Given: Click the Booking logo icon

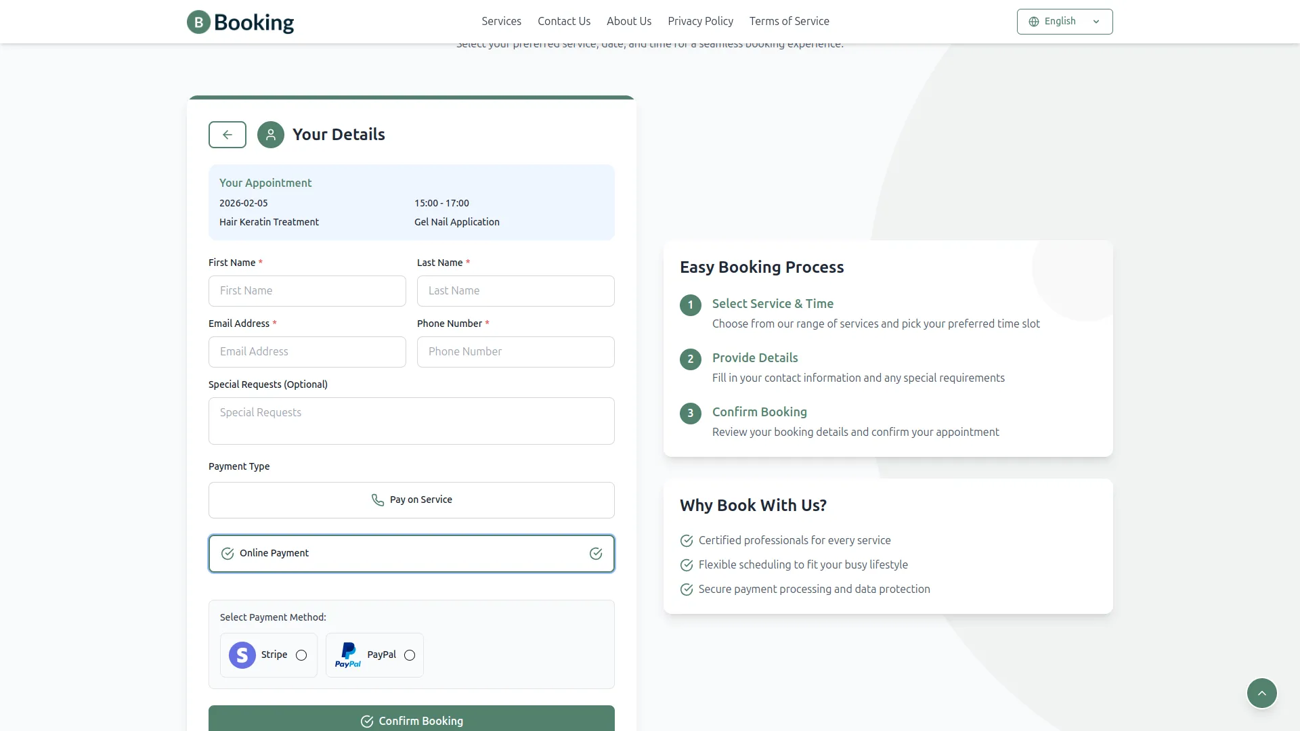Looking at the screenshot, I should tap(198, 22).
